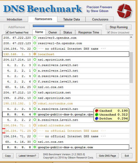Click status circle for ns3.sprintlink.net
Image resolution: width=138 pixels, height=163 pixels.
35,93
